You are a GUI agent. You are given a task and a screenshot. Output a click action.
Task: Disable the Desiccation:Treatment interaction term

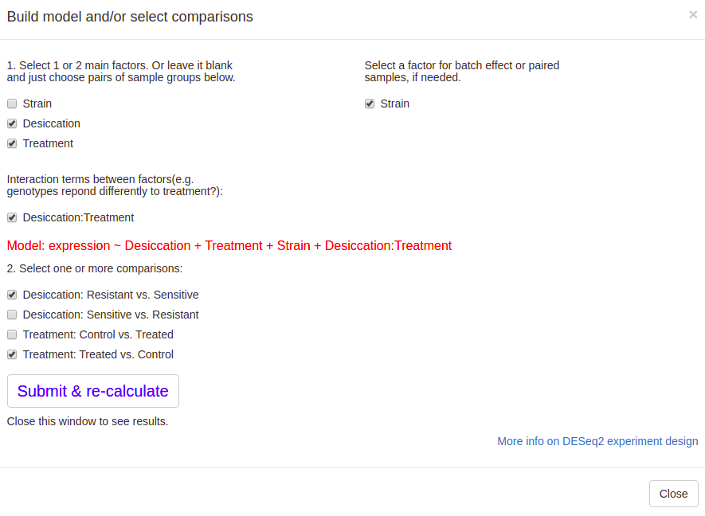12,217
